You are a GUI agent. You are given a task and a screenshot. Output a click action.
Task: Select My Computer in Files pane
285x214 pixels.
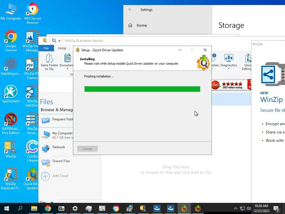[x=56, y=135]
